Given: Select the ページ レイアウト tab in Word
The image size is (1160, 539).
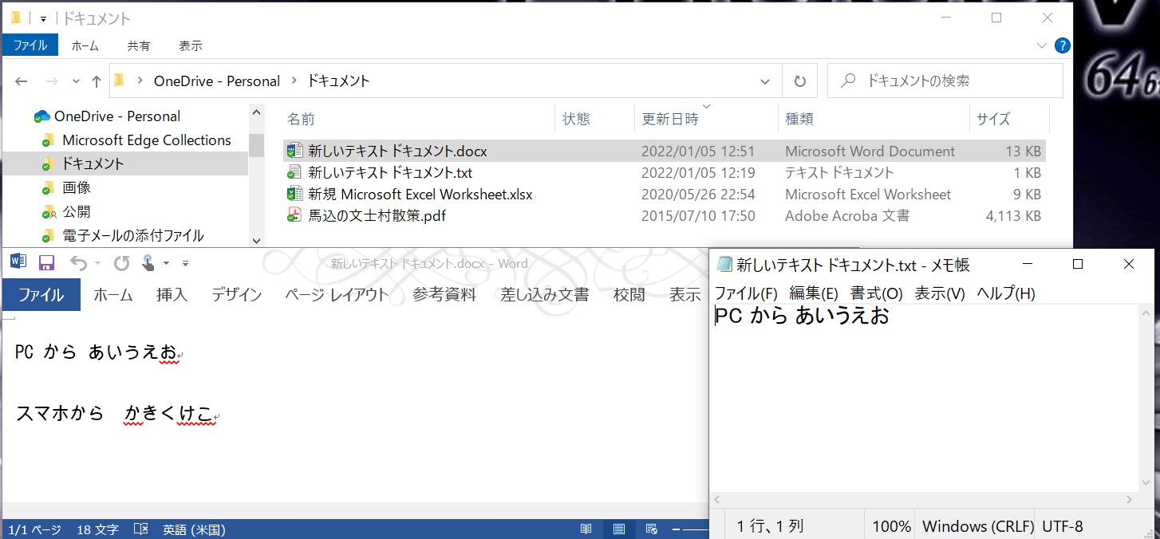Looking at the screenshot, I should [x=337, y=294].
